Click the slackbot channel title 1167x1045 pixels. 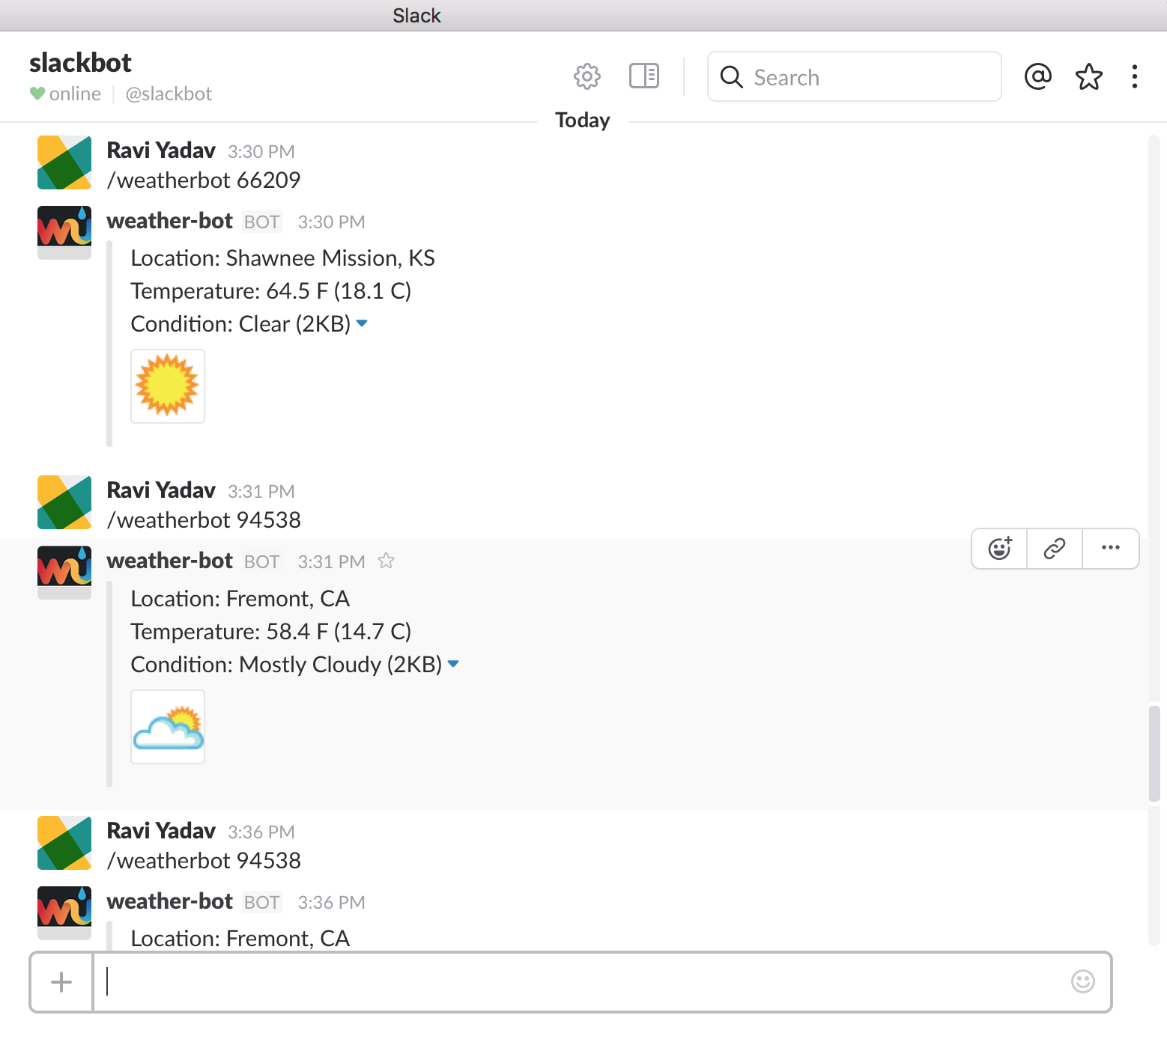coord(80,63)
